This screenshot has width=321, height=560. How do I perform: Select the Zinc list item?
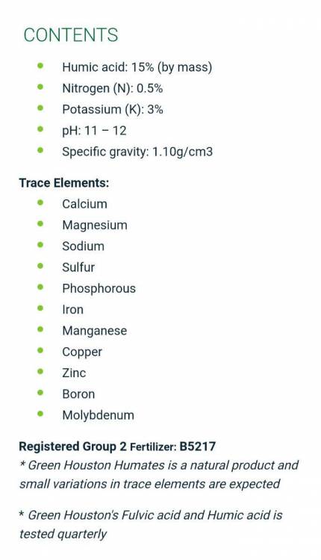click(x=74, y=373)
